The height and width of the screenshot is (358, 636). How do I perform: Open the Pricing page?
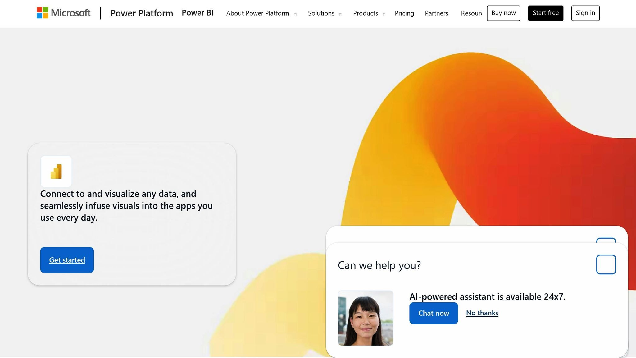point(404,13)
